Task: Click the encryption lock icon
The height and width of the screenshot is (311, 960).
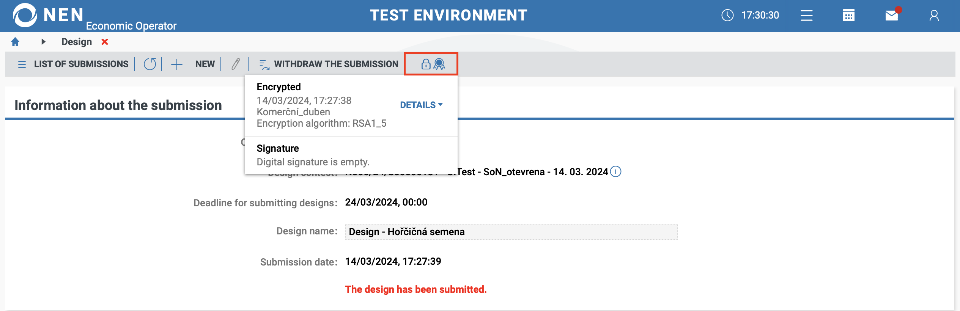Action: tap(426, 64)
